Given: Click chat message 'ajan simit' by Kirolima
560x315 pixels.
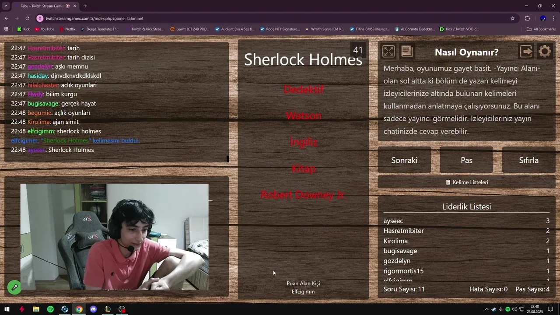Looking at the screenshot, I should (66, 122).
